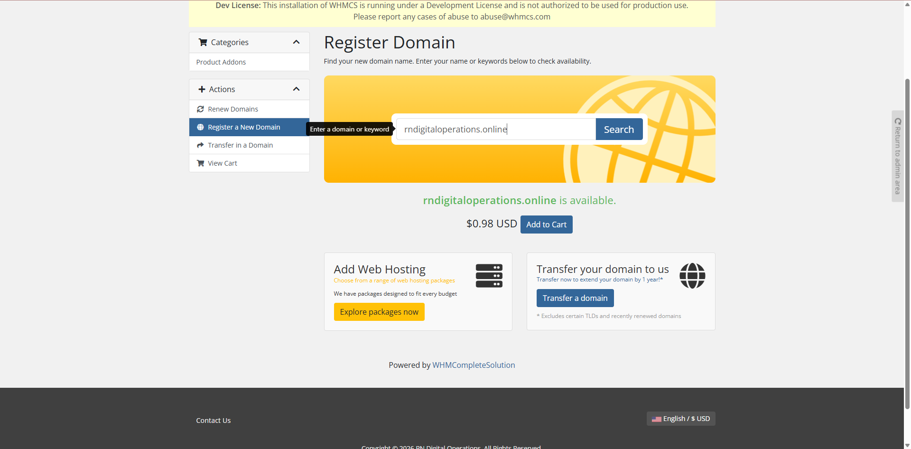Viewport: 911px width, 449px height.
Task: Click the Transfer a domain button
Action: click(575, 298)
